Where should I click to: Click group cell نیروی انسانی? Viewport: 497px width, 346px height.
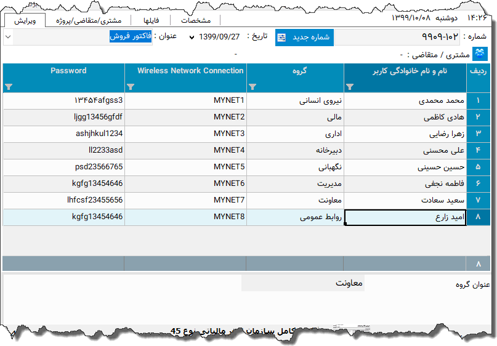click(x=296, y=101)
